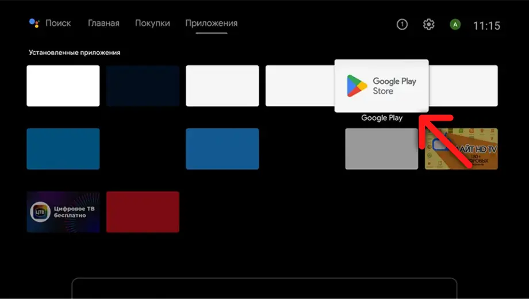
Task: Open the notifications icon showing 1
Action: (402, 24)
